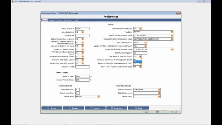Viewport: 222px width, 125px height.
Task: Click the Annual FC Rate field
Action: click(x=82, y=76)
